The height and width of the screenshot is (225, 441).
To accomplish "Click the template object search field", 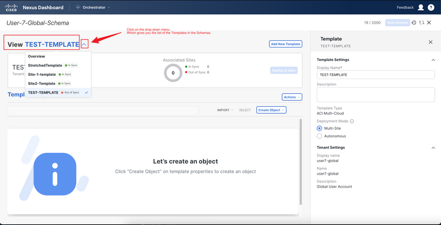I will coord(103,110).
